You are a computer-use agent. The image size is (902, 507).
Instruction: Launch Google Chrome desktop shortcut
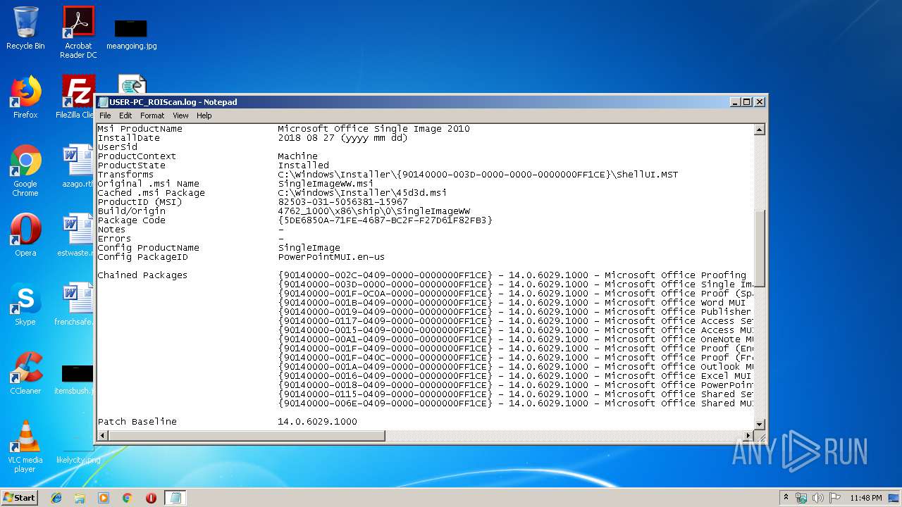click(25, 170)
